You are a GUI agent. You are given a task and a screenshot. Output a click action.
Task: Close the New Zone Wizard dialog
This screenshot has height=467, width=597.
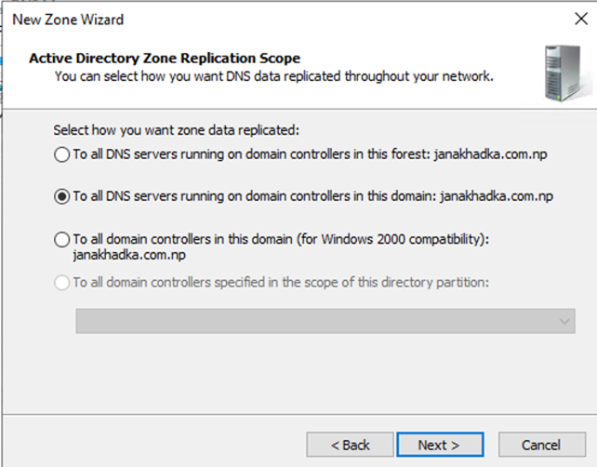pos(581,19)
